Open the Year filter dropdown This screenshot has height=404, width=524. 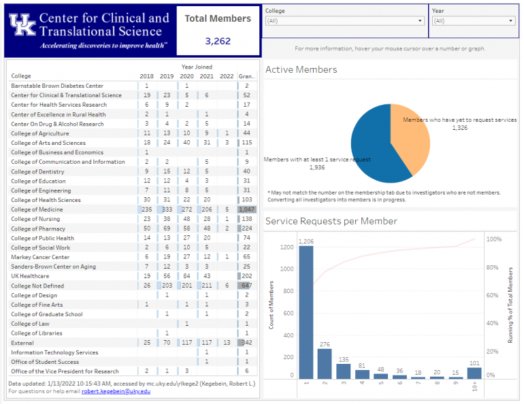point(473,20)
